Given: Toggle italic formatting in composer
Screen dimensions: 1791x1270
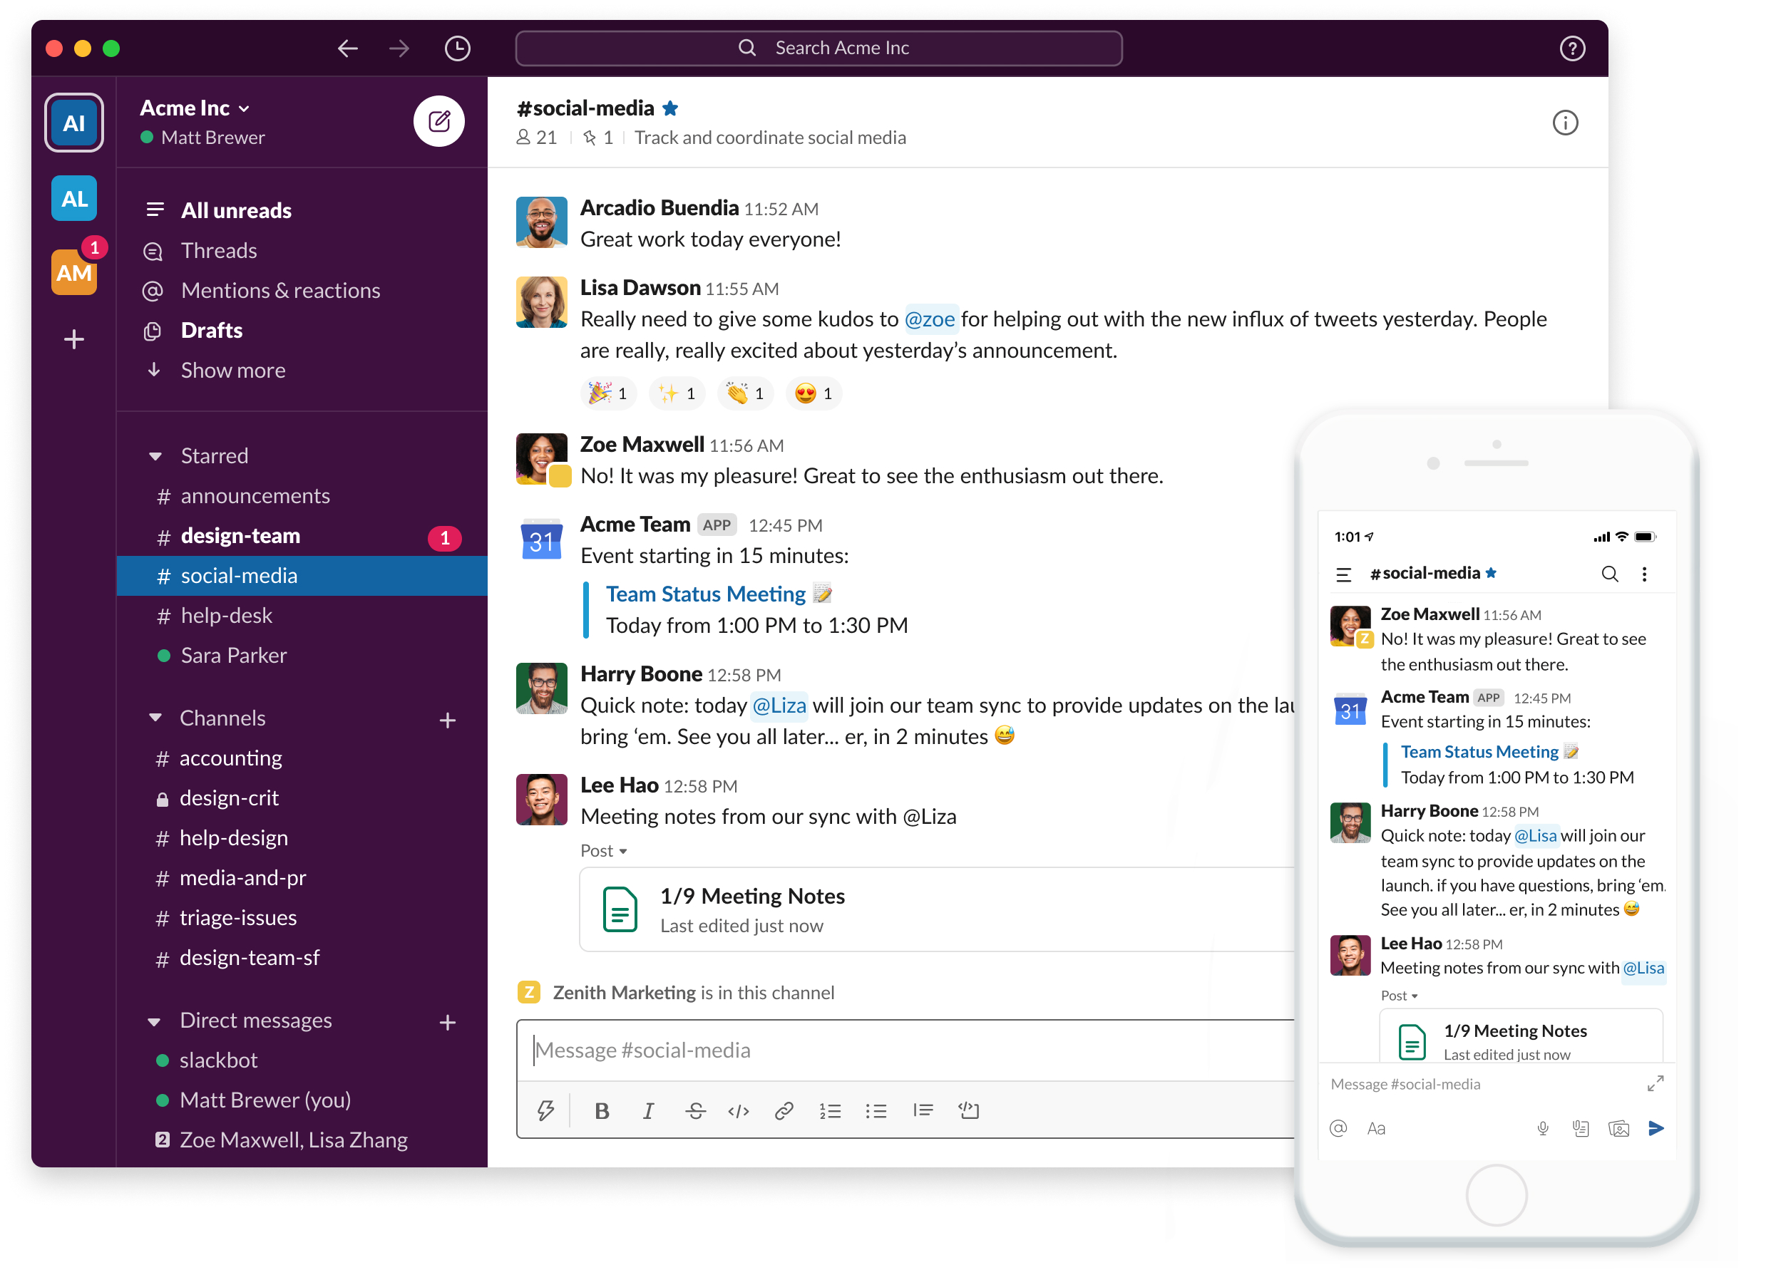Looking at the screenshot, I should click(x=647, y=1110).
